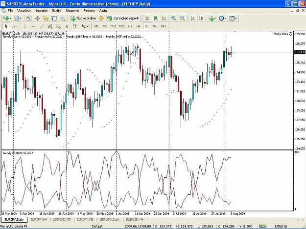Expand the Profiles dropdown arrow
306x229 pixels.
pyautogui.click(x=21, y=18)
